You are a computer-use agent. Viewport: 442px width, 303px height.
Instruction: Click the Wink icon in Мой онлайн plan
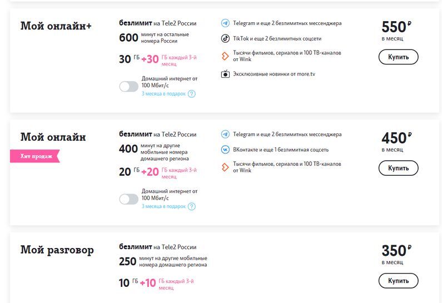point(225,167)
